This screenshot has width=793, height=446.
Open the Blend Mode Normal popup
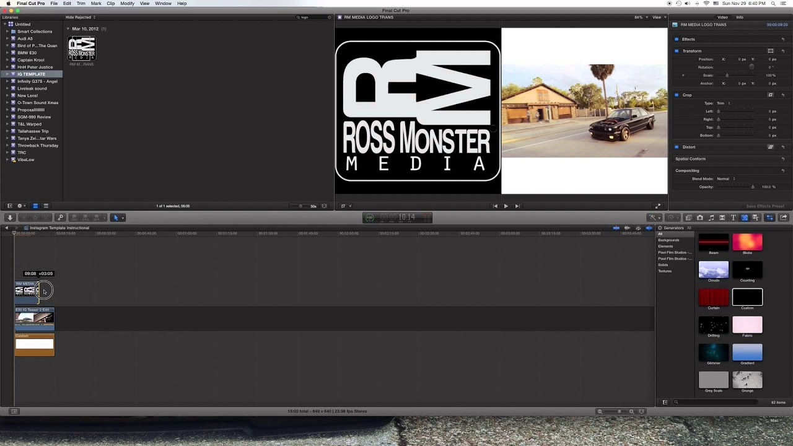pos(725,178)
